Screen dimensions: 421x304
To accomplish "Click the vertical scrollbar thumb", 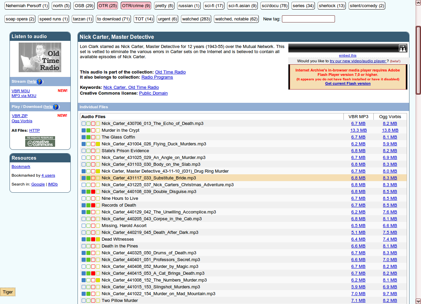I will (418, 60).
